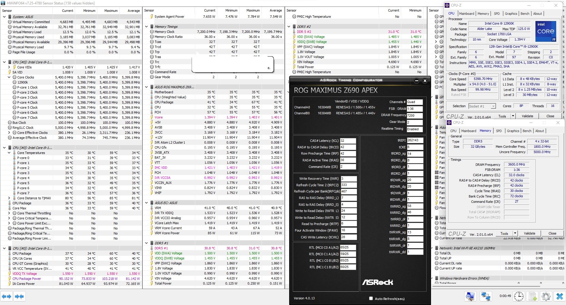Click the lightning icon beside VDDQ TX Voltage
The width and height of the screenshot is (566, 305).
coord(10,274)
